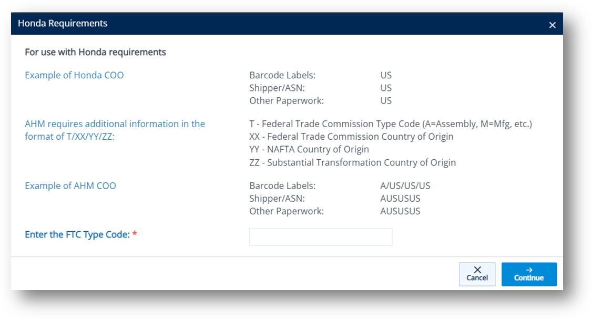This screenshot has width=592, height=319.
Task: Focus the FTC Type Code input field
Action: tap(321, 236)
